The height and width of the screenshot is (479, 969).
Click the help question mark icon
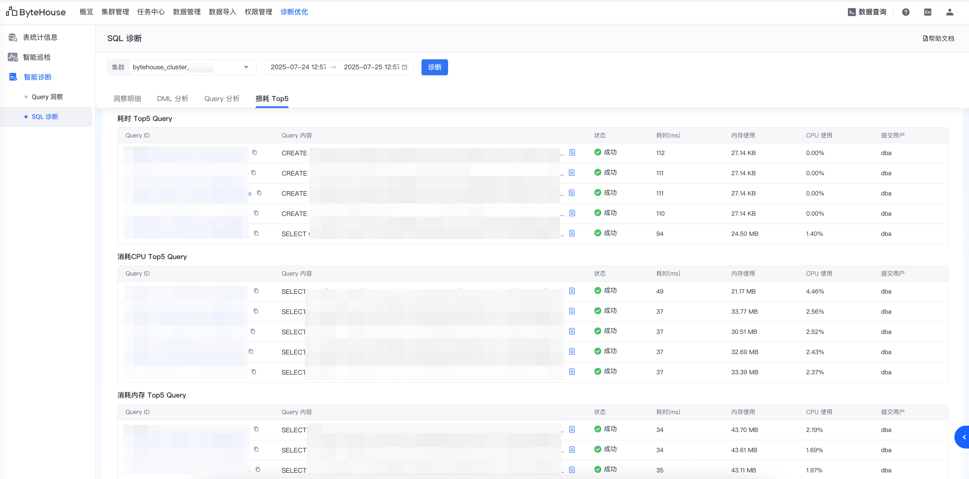[906, 12]
